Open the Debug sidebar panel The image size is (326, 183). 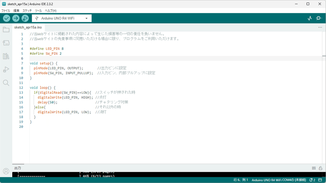point(6,69)
